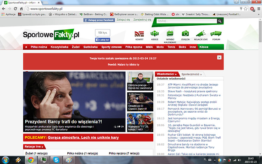Screen dimensions: 262x164
Task: Open the Relacje Live megaphone icon
Action: point(201,34)
